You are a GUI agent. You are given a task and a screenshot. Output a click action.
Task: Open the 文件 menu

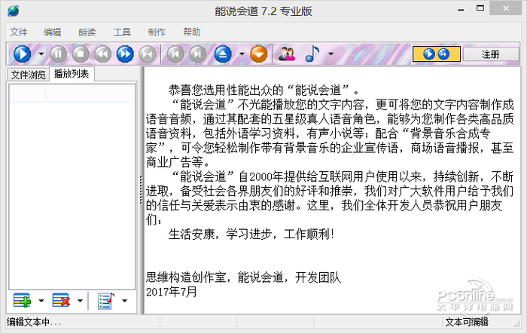click(19, 32)
